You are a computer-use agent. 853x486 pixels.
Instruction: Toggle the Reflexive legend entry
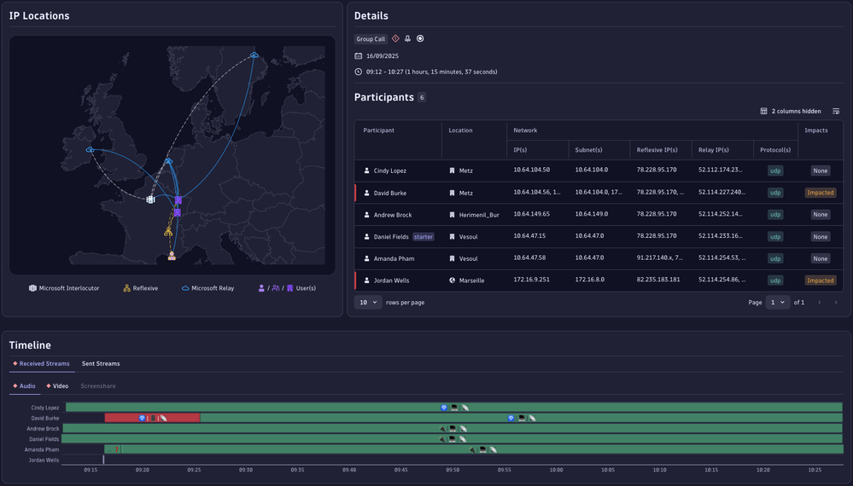tap(140, 288)
